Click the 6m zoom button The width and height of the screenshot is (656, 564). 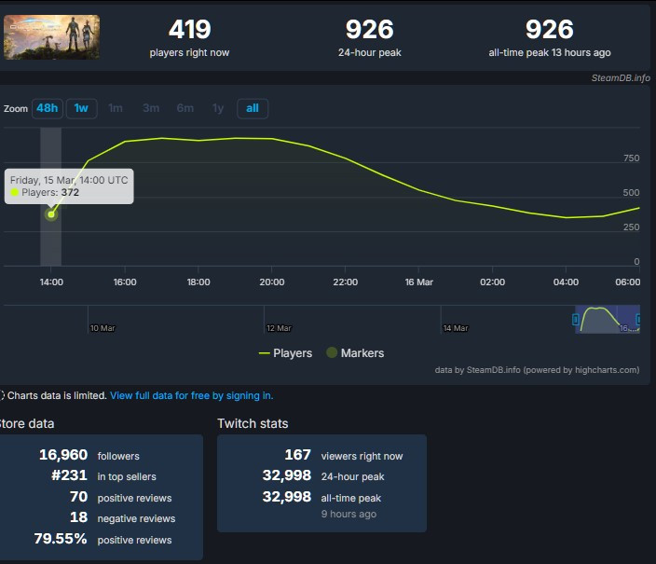(x=185, y=108)
